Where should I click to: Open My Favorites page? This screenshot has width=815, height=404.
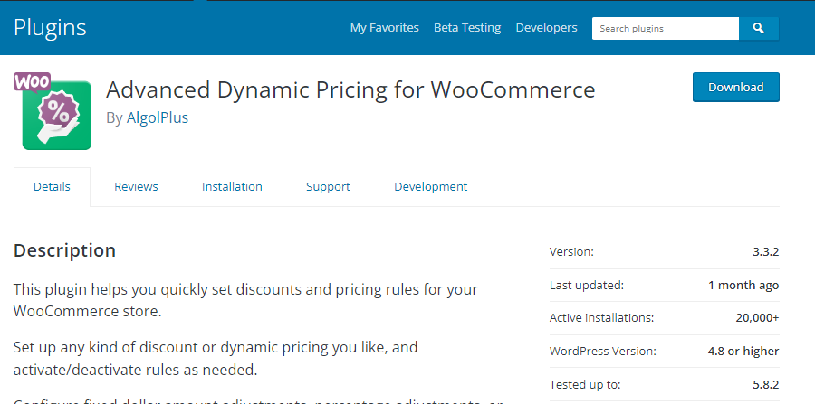pos(385,27)
